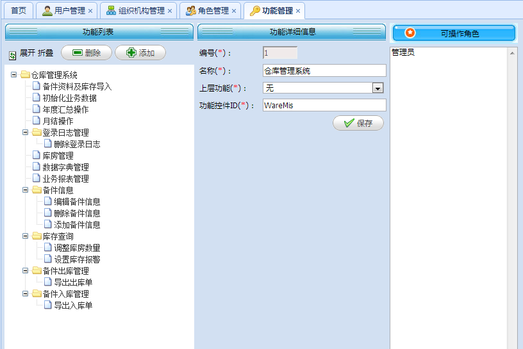Collapse the 库存查询 node

[x=26, y=236]
